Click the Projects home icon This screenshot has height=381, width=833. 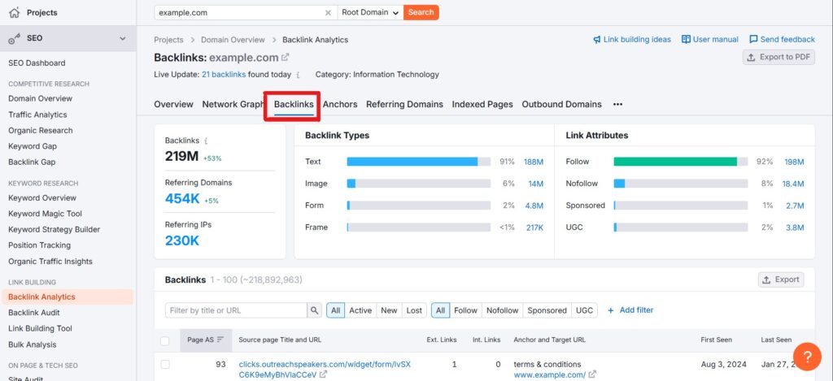[15, 12]
